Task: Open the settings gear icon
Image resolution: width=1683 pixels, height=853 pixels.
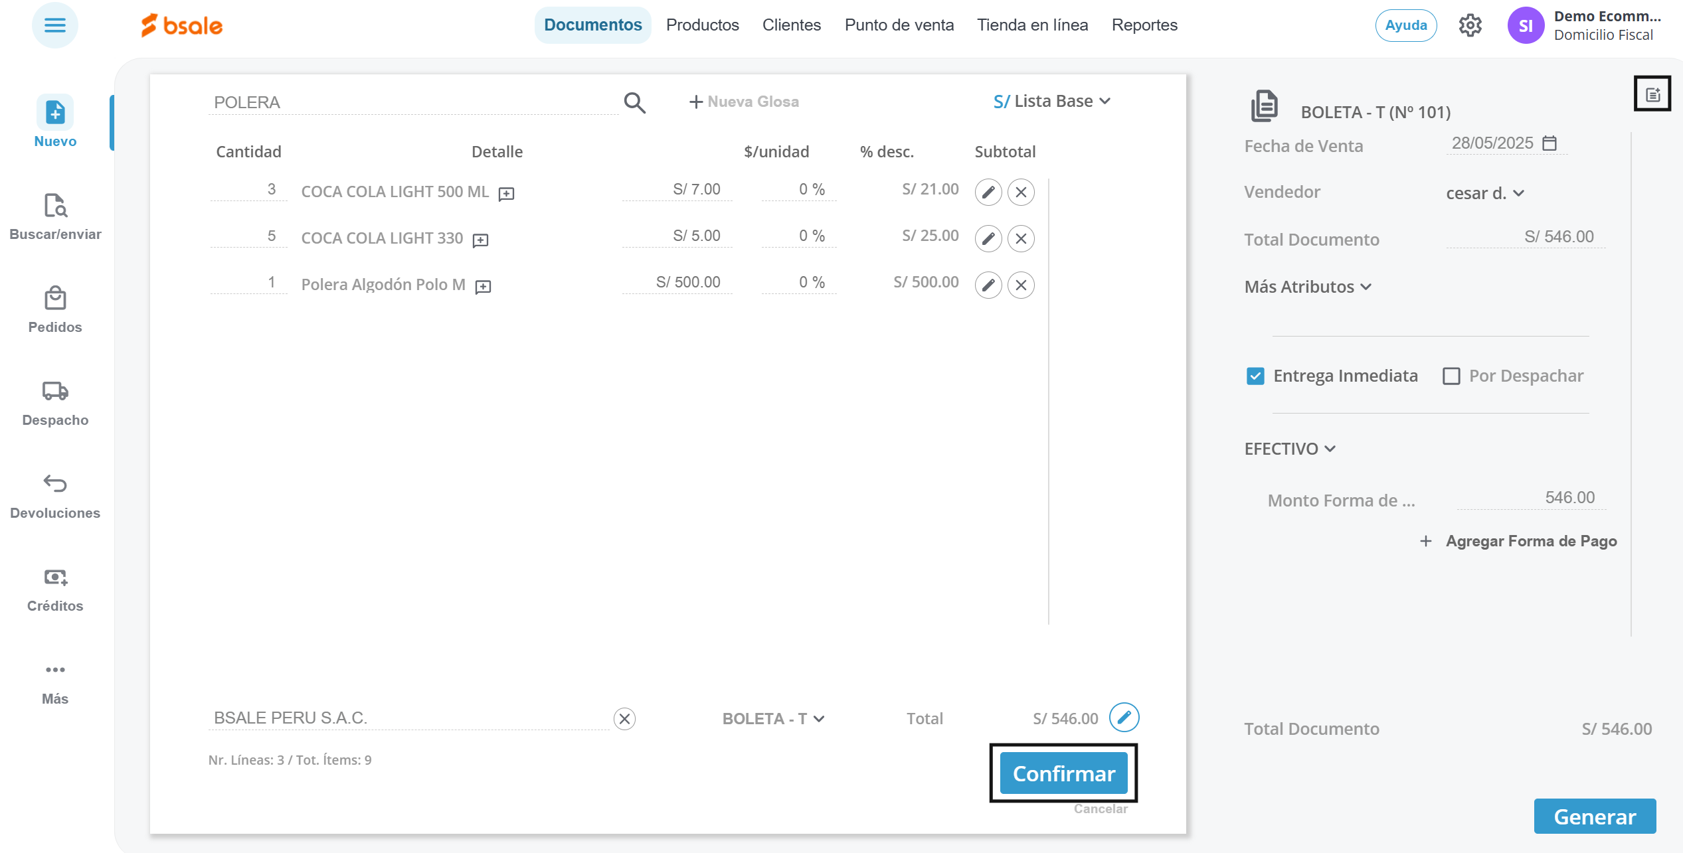Action: tap(1470, 26)
